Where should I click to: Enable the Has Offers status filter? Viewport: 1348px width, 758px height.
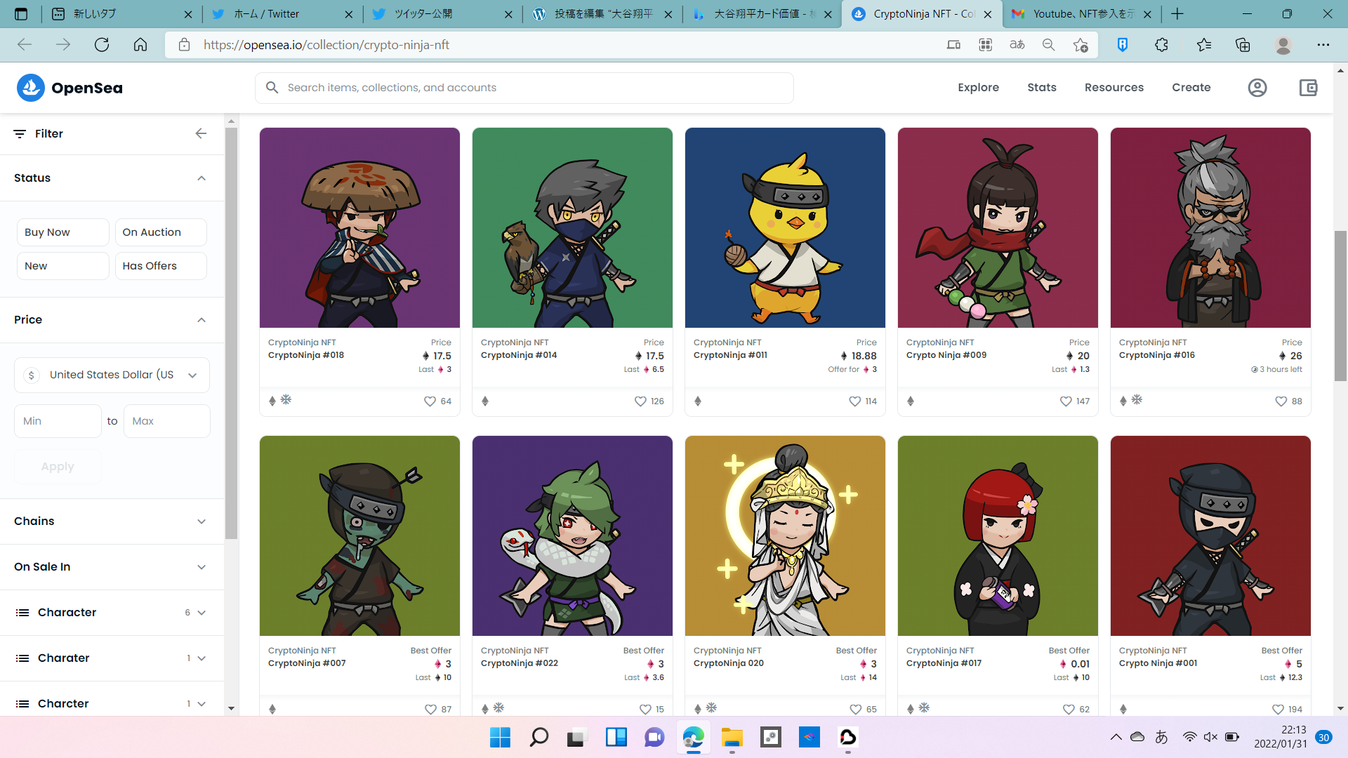click(x=161, y=266)
